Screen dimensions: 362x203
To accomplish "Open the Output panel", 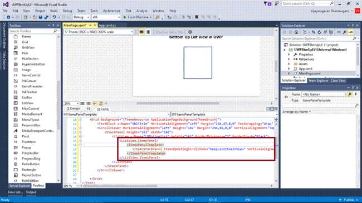I will (x=31, y=192).
